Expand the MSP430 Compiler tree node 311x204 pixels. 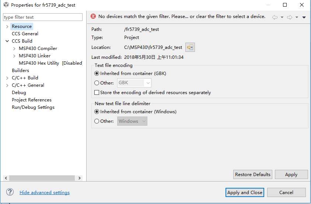click(x=14, y=49)
